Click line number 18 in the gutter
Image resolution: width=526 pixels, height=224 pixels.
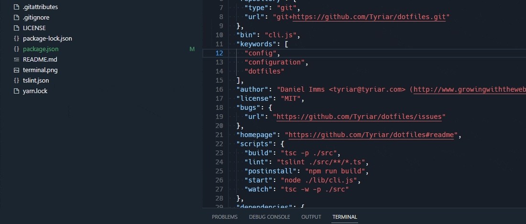click(219, 107)
